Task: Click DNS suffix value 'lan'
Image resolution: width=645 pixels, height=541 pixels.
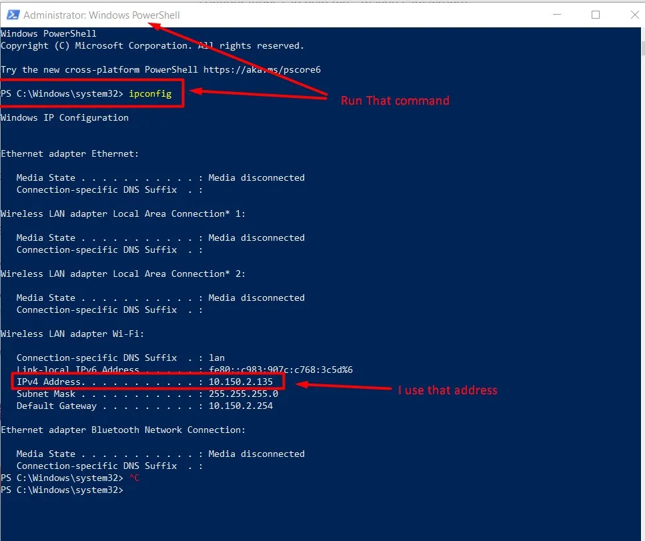Action: pyautogui.click(x=217, y=358)
